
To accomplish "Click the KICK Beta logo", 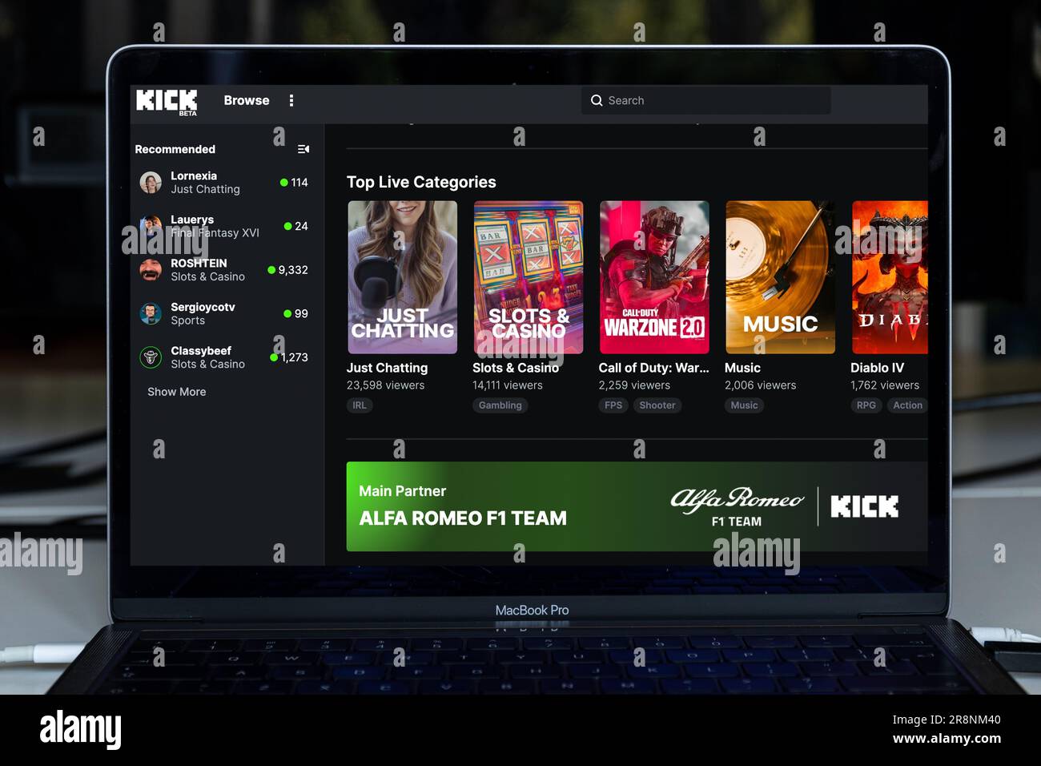I will click(167, 102).
